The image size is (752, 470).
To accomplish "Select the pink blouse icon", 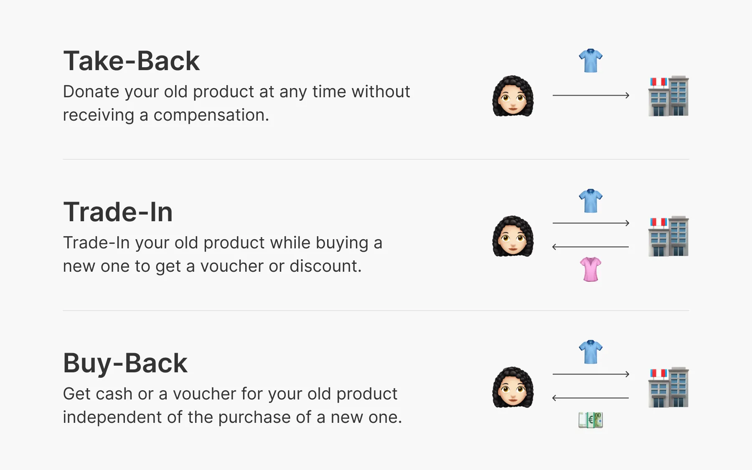I will click(590, 269).
